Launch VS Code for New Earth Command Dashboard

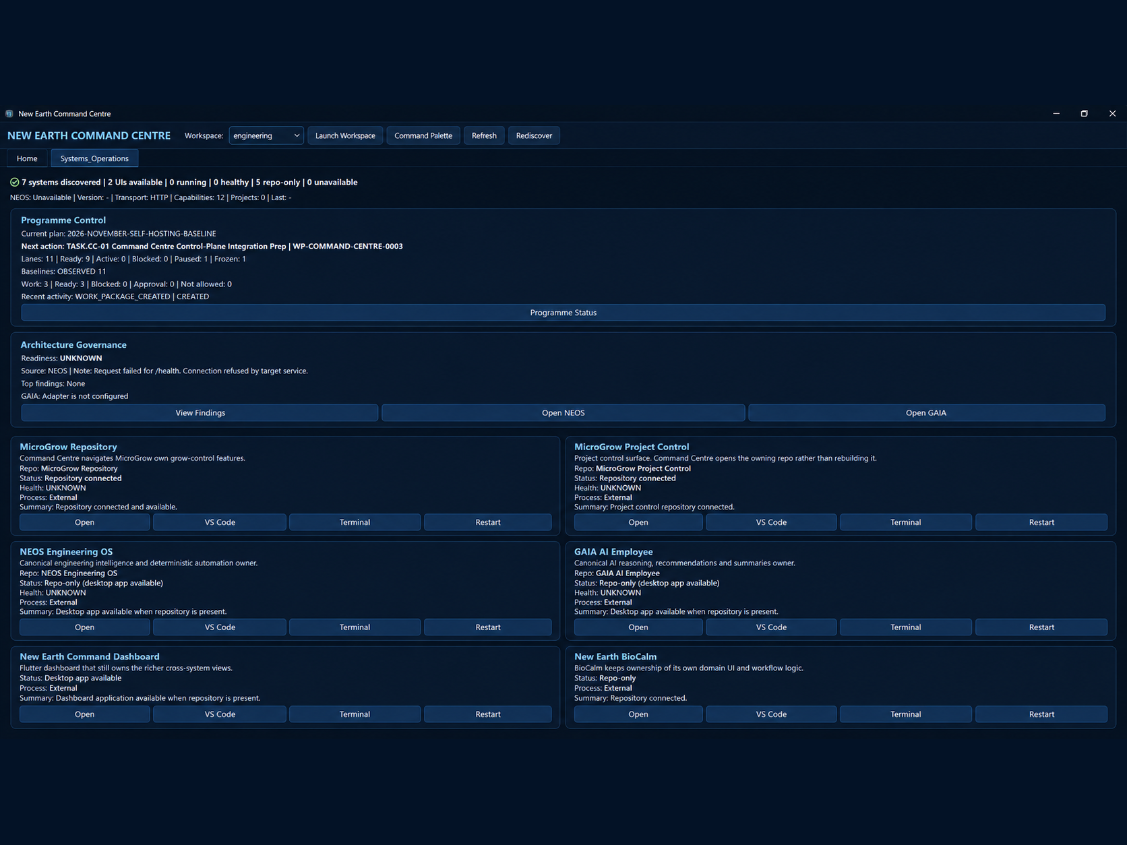(x=220, y=714)
